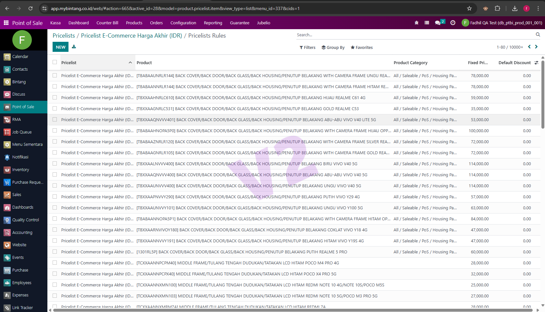Select checkbox for REALME C61 4G row
Image resolution: width=545 pixels, height=312 pixels.
pyautogui.click(x=55, y=98)
